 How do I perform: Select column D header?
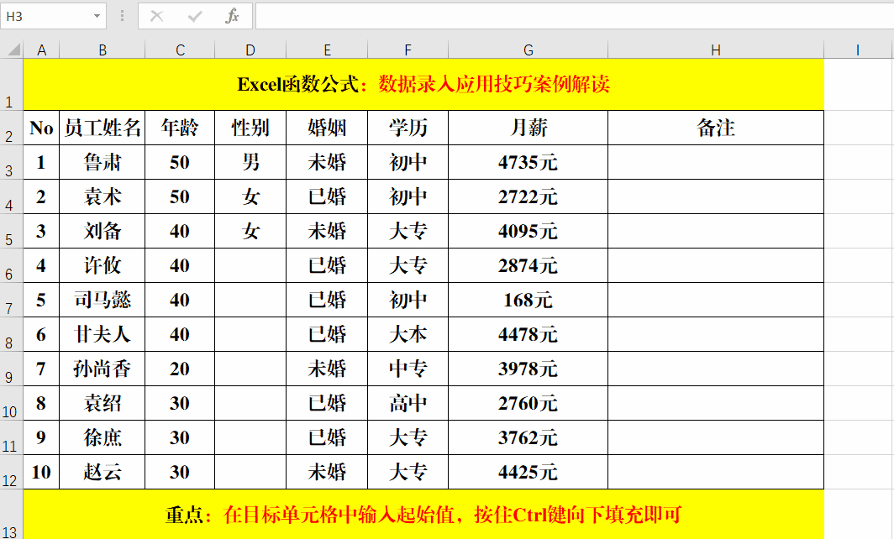(x=250, y=50)
